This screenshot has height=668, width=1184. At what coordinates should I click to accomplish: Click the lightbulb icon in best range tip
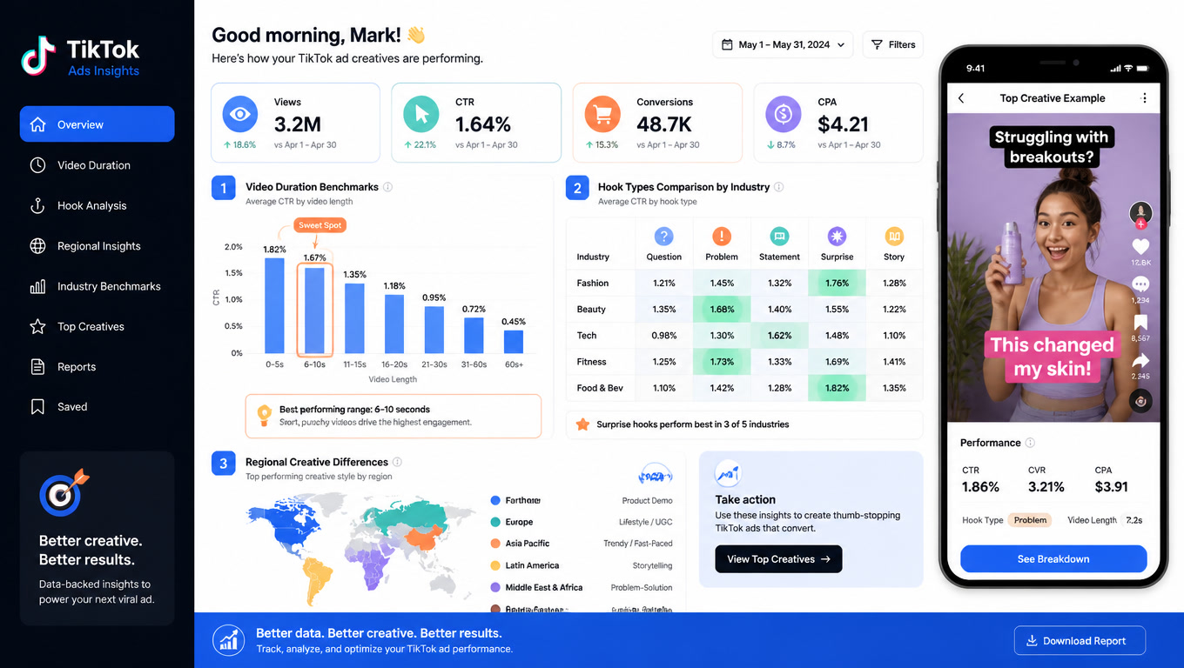264,415
